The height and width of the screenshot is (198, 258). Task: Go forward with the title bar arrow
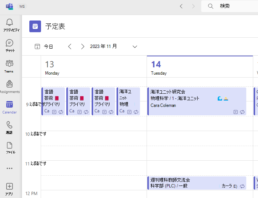click(x=193, y=6)
